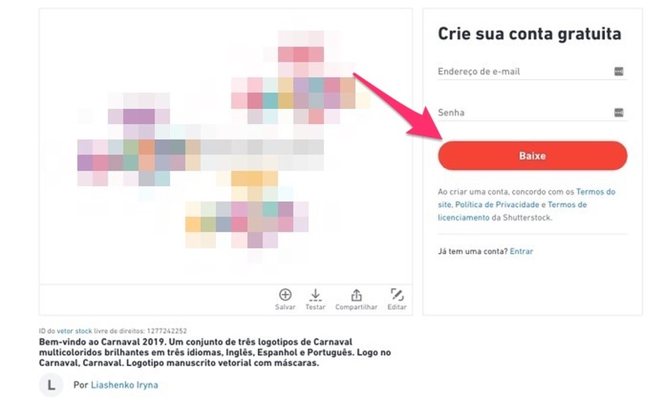Select the stock ID number 1277242252

pyautogui.click(x=166, y=330)
